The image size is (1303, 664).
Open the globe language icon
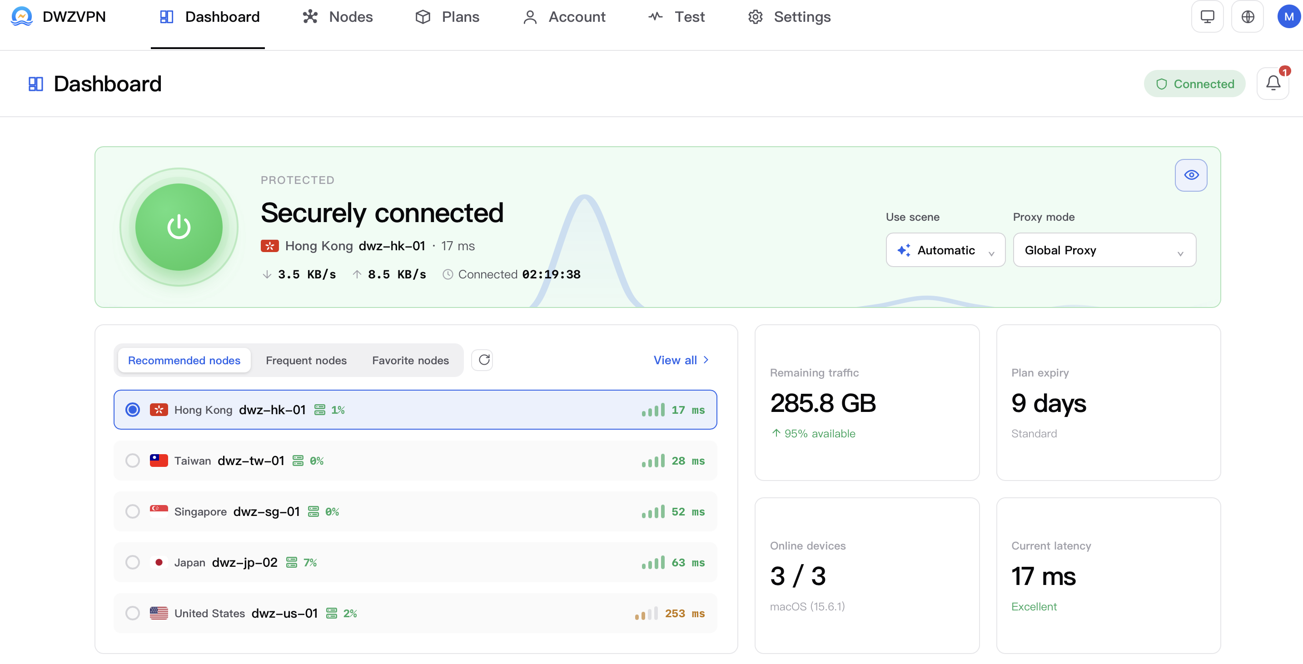point(1248,17)
